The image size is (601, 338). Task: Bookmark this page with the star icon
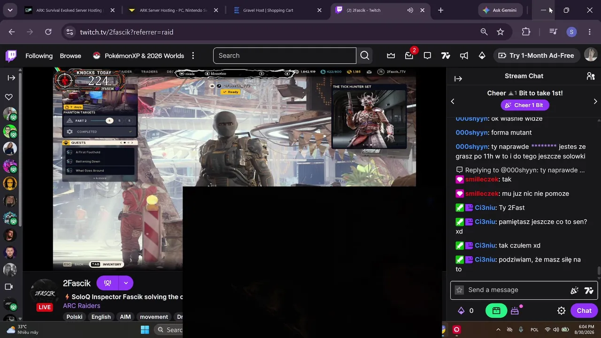coord(501,32)
